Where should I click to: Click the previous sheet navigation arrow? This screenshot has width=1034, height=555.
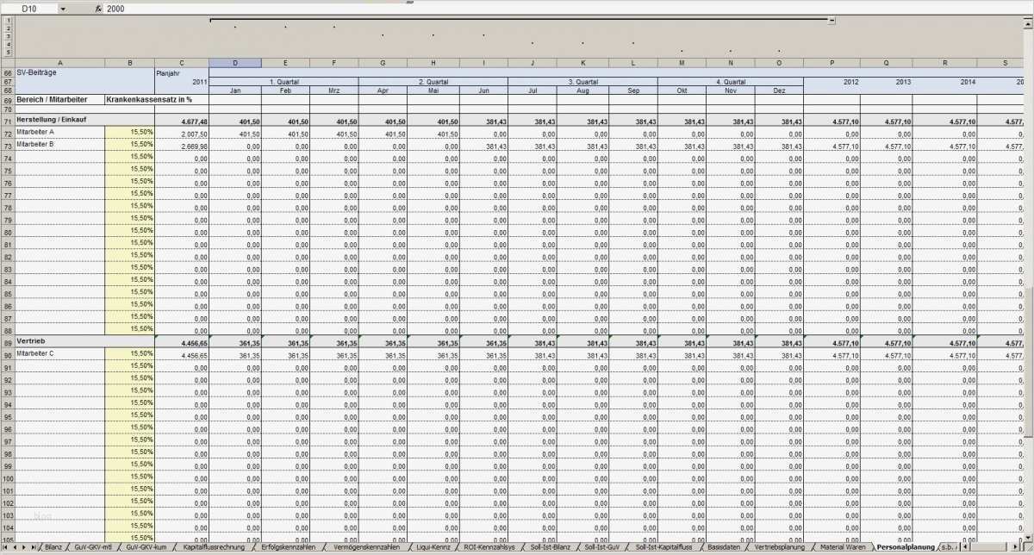[13, 547]
